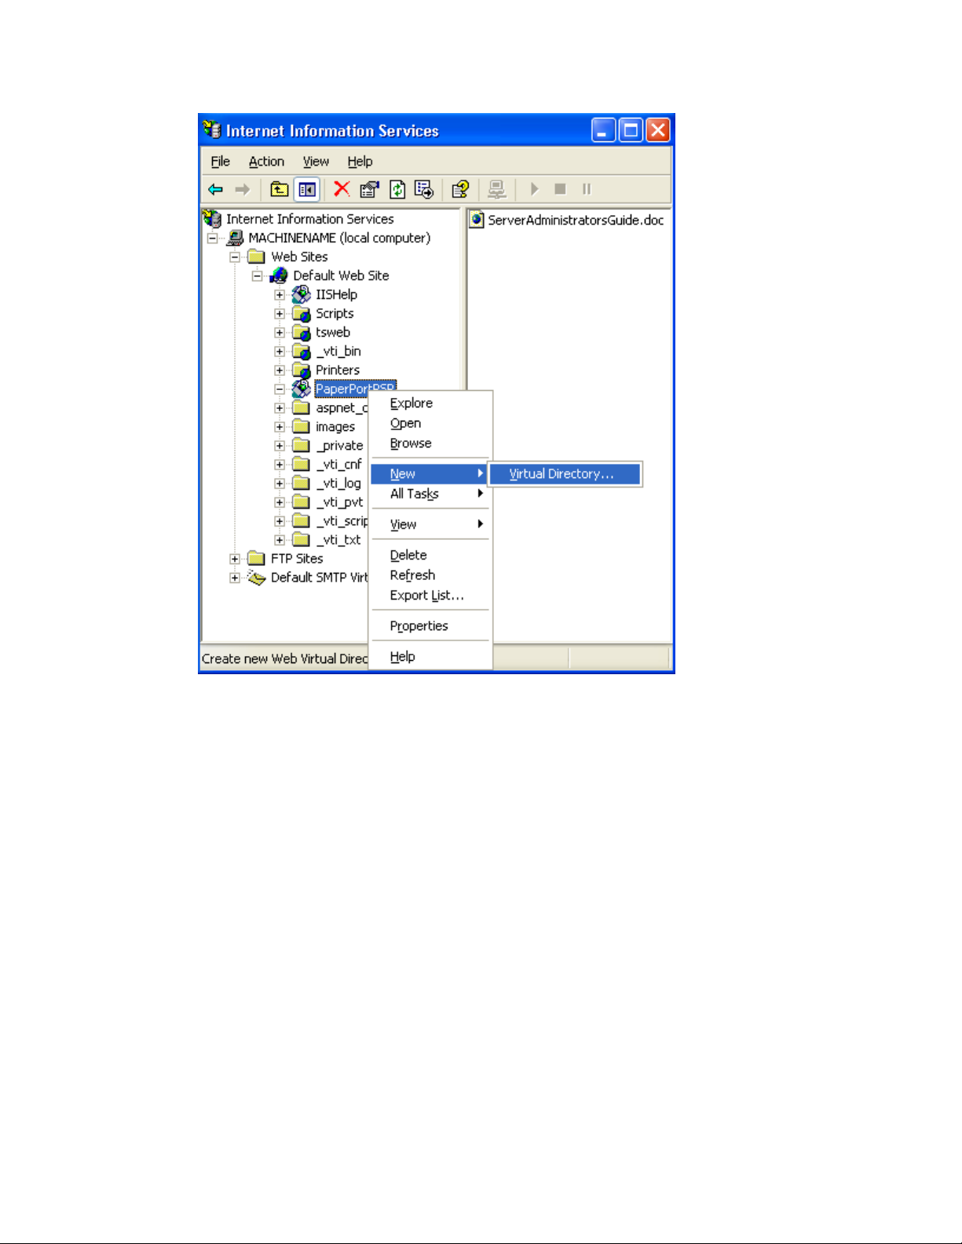Choose Delete from the context menu
Screen dimensions: 962x1244
point(430,555)
